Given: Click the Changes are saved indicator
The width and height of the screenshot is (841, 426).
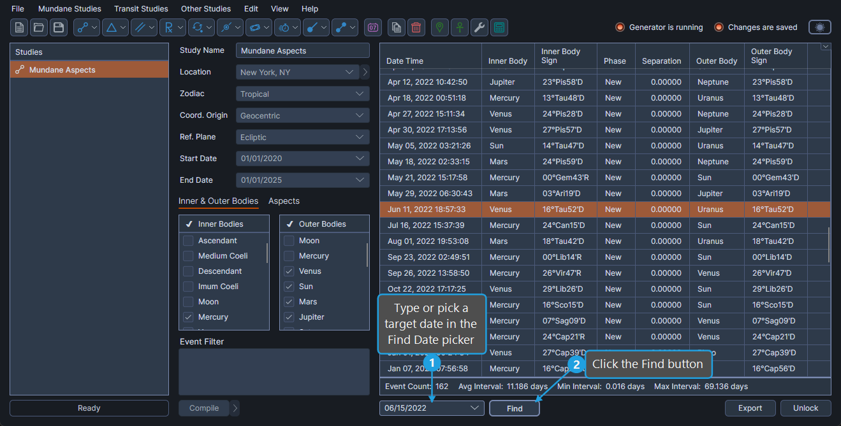Looking at the screenshot, I should [756, 27].
